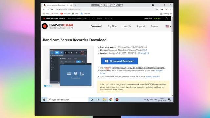This screenshot has height=118, width=210.
Task: Expand the US flag language dropdown
Action: click(x=168, y=26)
